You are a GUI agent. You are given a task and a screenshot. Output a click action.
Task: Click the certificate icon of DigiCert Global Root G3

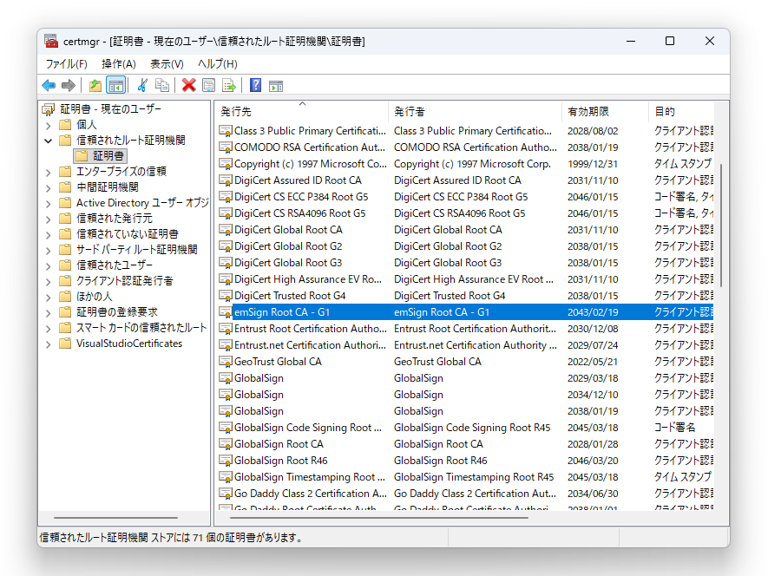coord(226,263)
